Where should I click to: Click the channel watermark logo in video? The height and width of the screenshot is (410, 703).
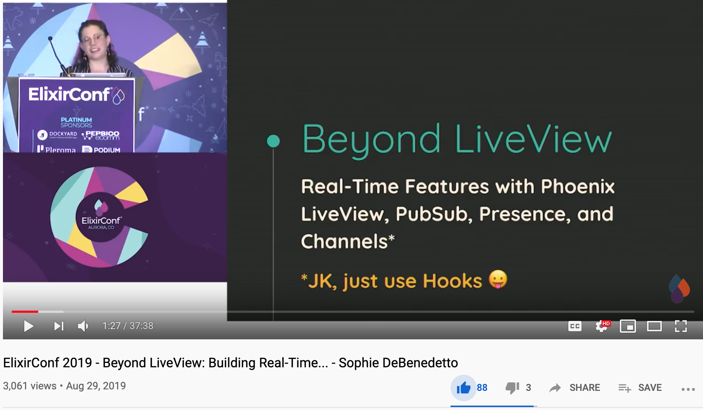coord(679,289)
